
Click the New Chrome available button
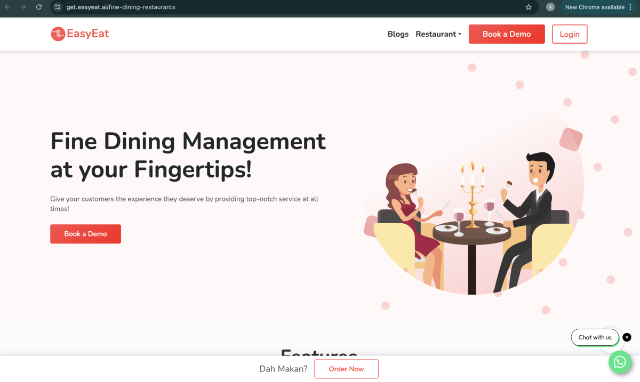click(x=594, y=7)
